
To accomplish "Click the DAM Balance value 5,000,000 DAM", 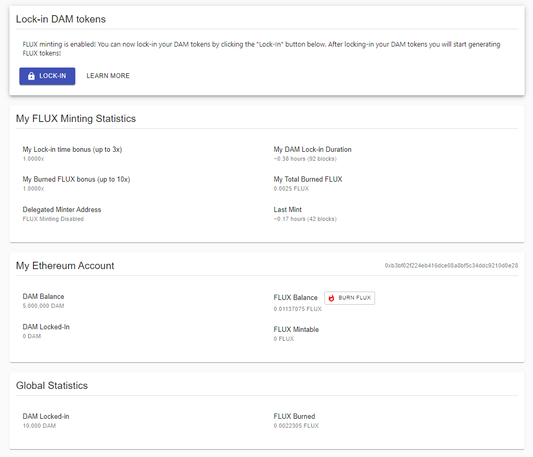I will click(43, 306).
